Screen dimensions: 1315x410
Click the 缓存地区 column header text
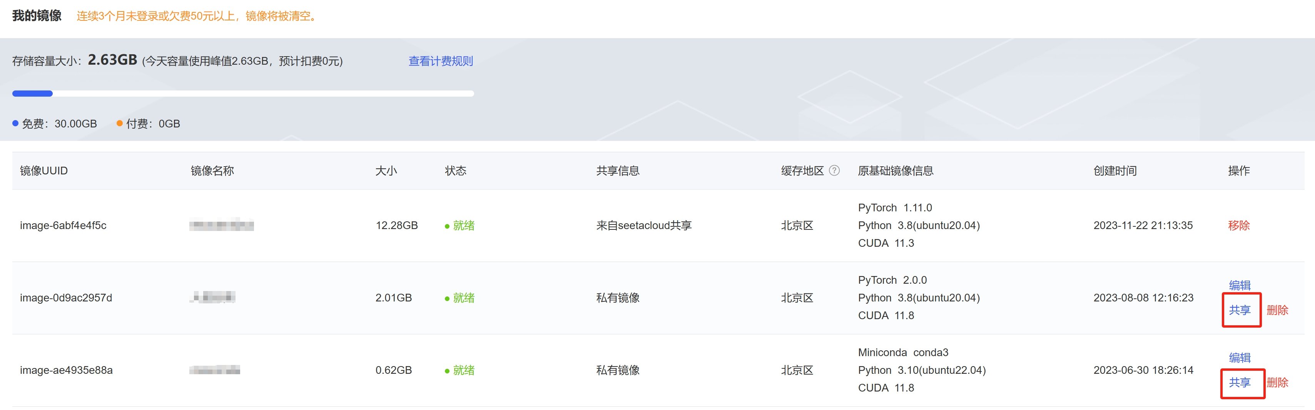click(802, 171)
